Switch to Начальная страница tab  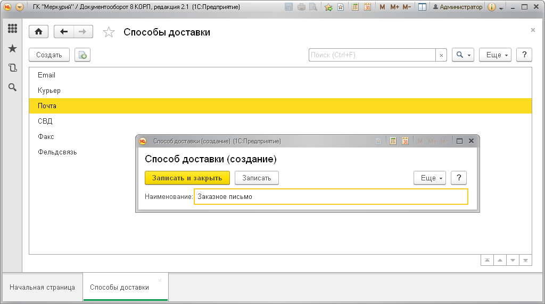point(43,288)
